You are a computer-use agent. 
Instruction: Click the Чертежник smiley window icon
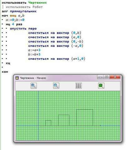[17, 78]
